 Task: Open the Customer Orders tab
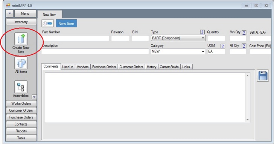[131, 67]
